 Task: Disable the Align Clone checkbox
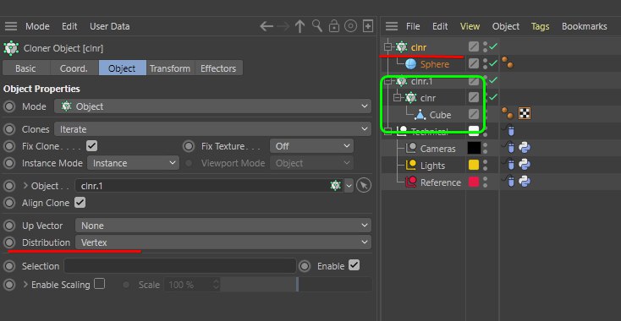80,203
